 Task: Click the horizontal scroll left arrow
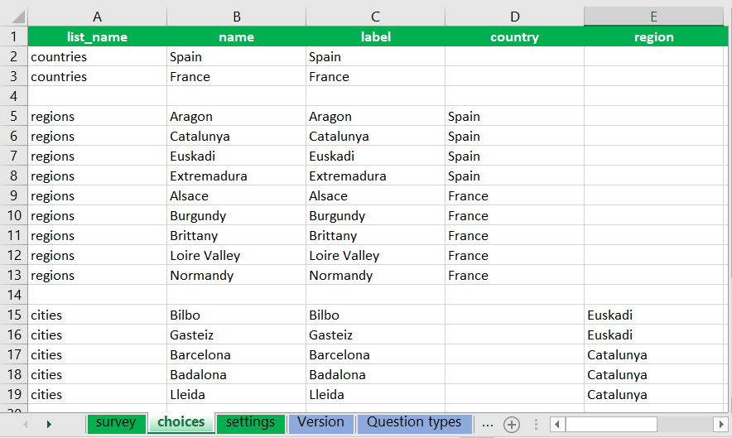[x=559, y=425]
